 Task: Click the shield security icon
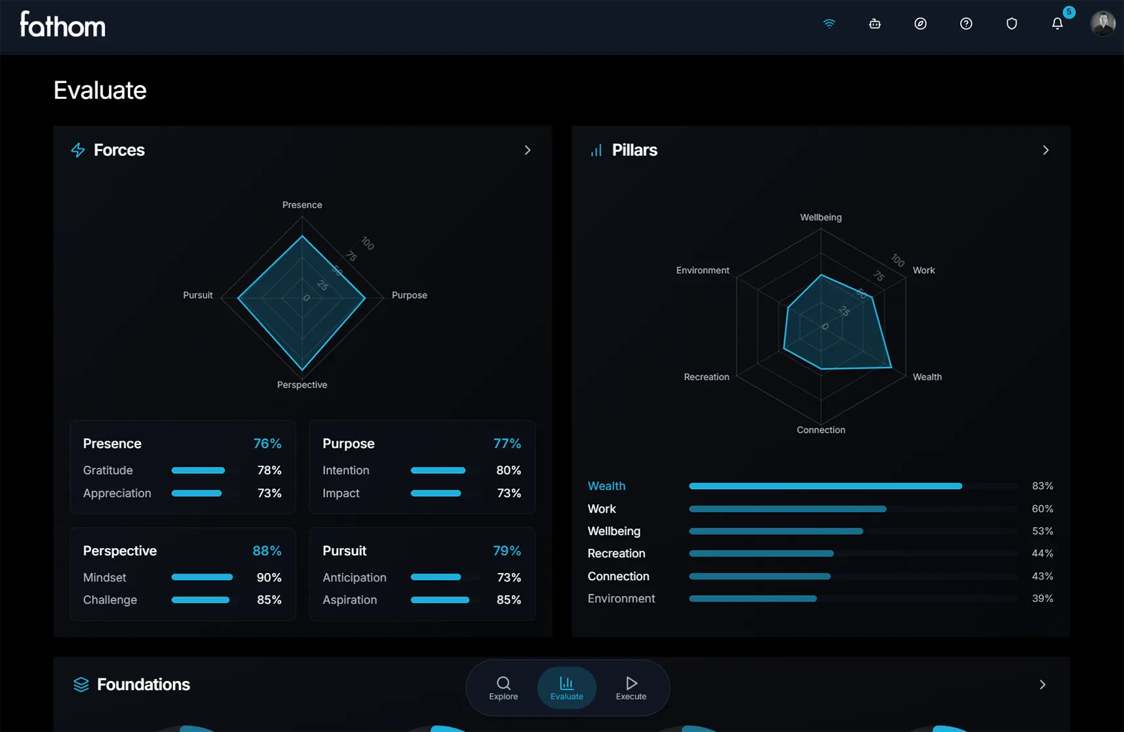pos(1011,24)
